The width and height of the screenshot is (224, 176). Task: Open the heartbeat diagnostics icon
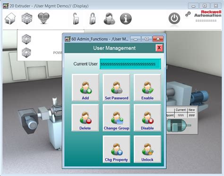43,18
